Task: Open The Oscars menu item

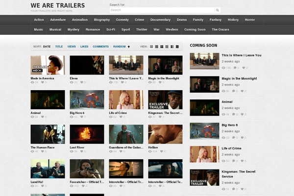Action: (220, 29)
